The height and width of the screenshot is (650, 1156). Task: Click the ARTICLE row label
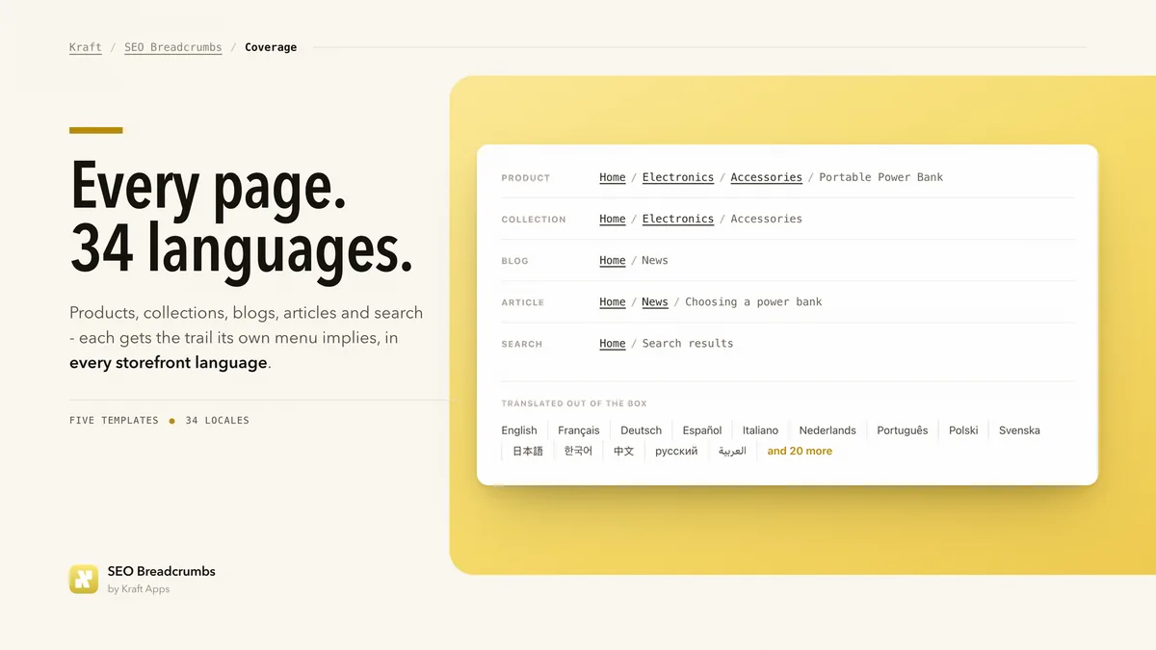point(523,302)
